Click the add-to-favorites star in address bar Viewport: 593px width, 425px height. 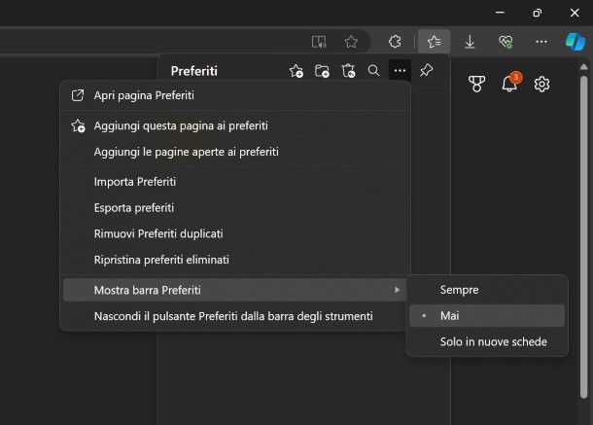pyautogui.click(x=351, y=42)
